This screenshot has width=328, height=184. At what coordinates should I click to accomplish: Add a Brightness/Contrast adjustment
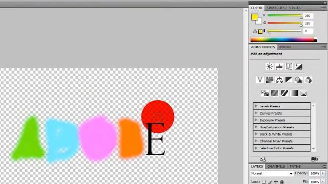270,66
